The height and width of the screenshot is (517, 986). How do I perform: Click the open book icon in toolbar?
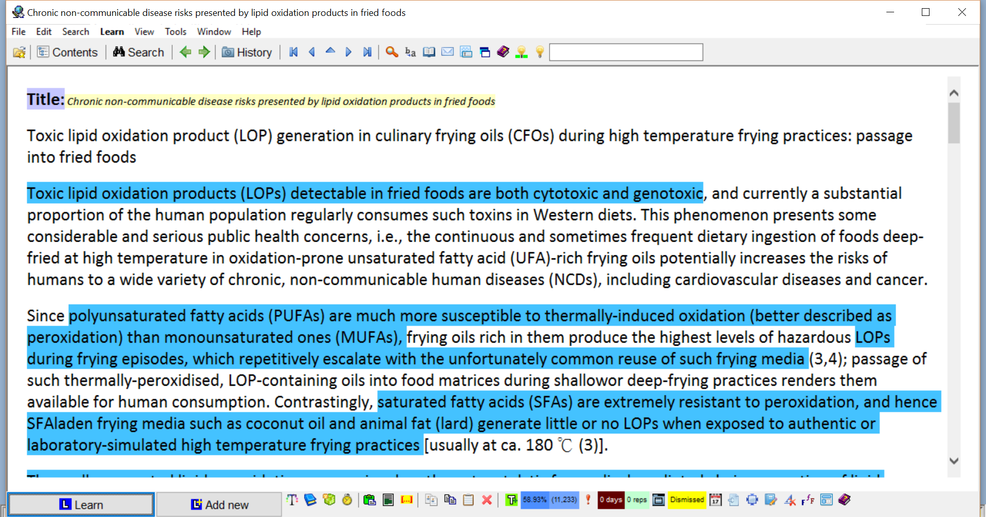[429, 52]
